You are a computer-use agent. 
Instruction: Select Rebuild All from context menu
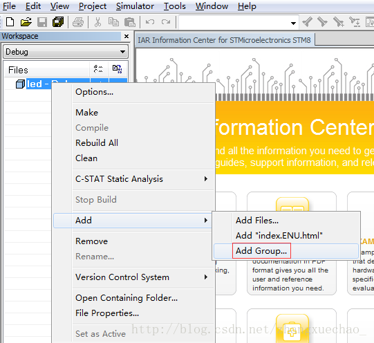(x=97, y=143)
